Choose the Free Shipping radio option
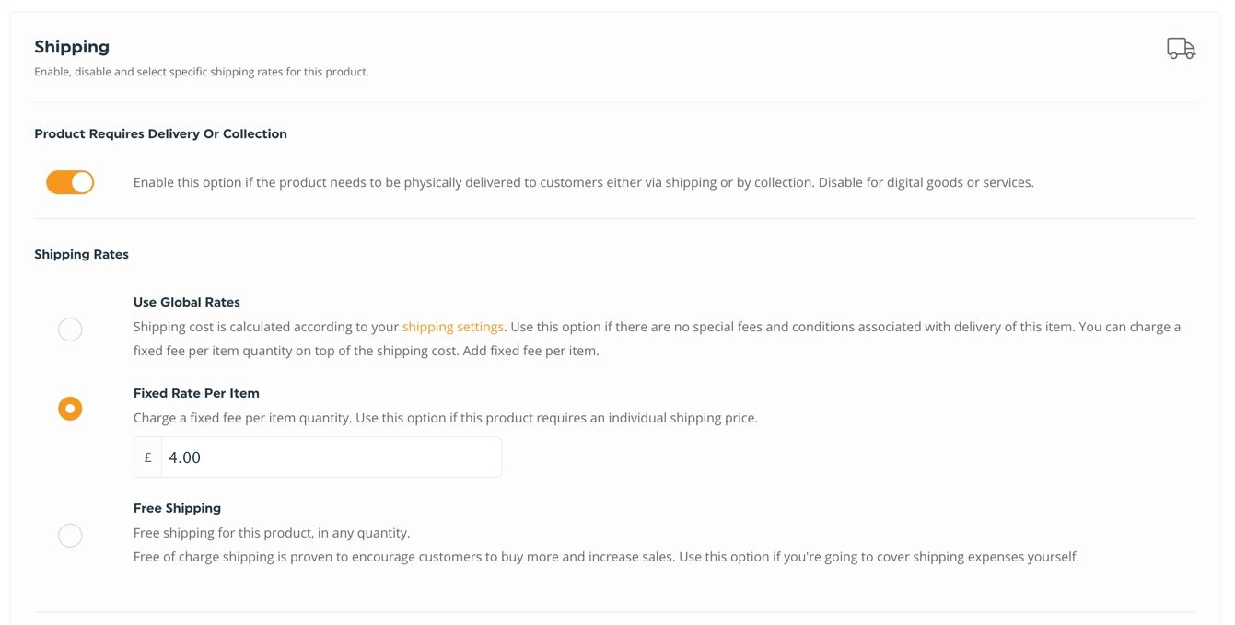 (70, 536)
